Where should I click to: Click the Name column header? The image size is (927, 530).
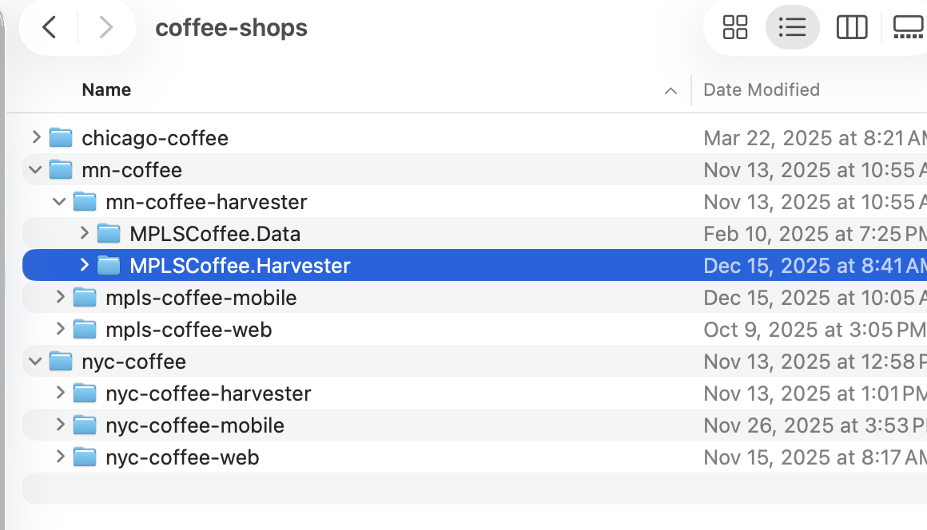[x=106, y=89]
